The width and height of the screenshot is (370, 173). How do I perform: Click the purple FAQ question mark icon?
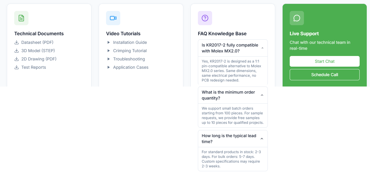[x=205, y=18]
